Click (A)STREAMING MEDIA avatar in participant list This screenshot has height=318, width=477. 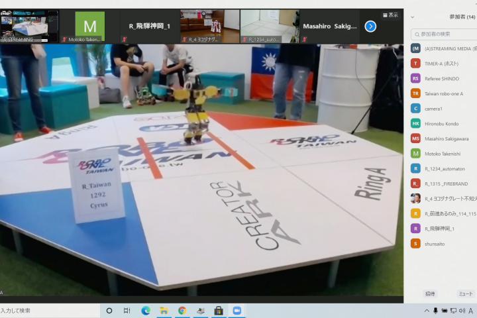[415, 48]
